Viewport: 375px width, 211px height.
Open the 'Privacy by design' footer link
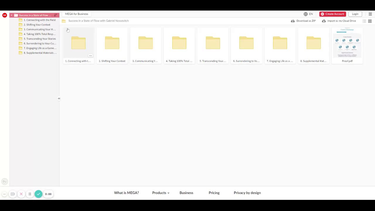pyautogui.click(x=247, y=193)
